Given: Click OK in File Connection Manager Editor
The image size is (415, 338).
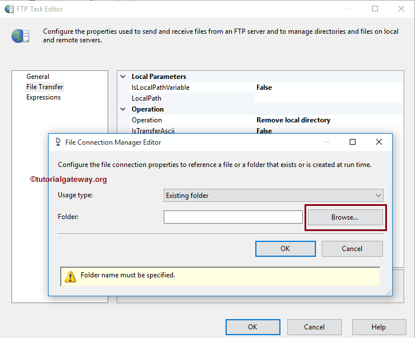Looking at the screenshot, I should point(285,248).
